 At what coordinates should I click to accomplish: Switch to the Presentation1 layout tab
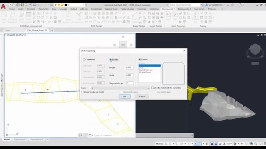20,139
